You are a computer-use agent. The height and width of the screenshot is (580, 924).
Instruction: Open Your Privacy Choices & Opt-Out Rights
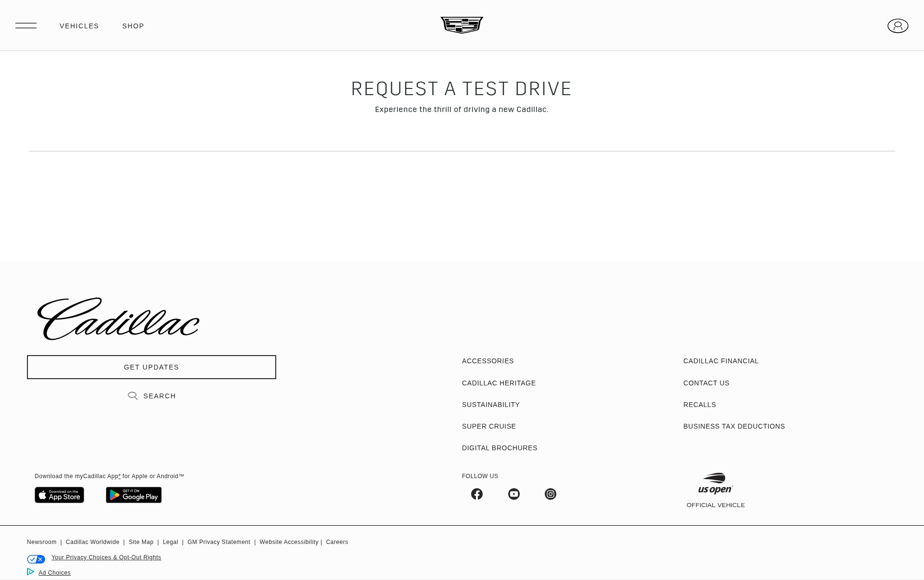pos(106,557)
